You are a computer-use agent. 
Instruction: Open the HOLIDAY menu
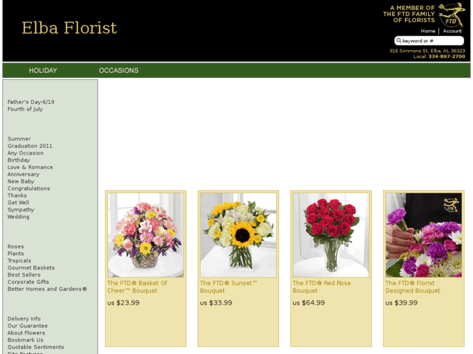(x=43, y=71)
